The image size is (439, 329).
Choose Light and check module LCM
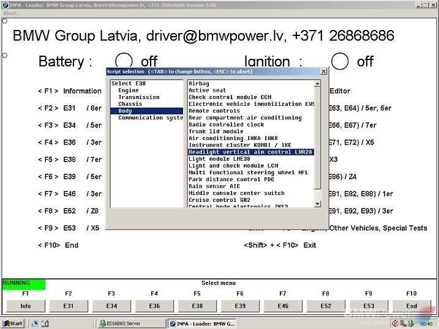[233, 166]
